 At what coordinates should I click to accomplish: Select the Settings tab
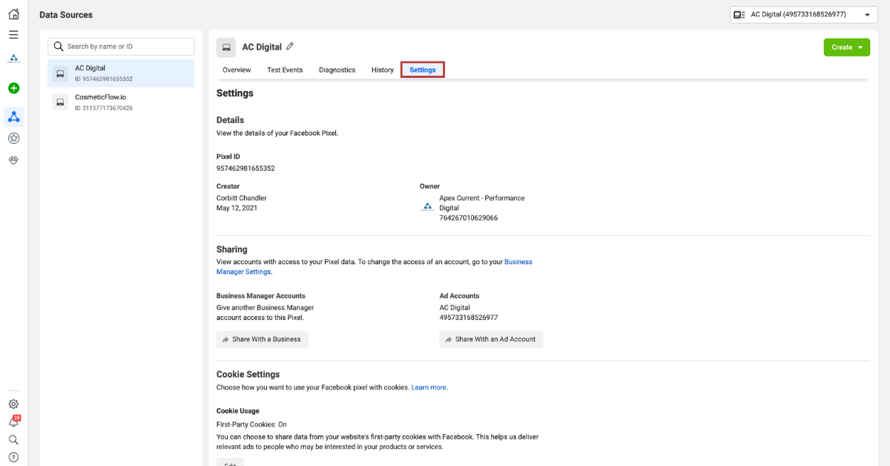tap(423, 70)
